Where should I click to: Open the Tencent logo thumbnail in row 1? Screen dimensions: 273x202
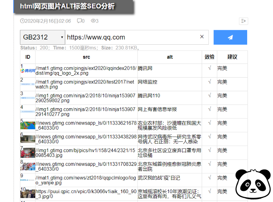[28, 71]
